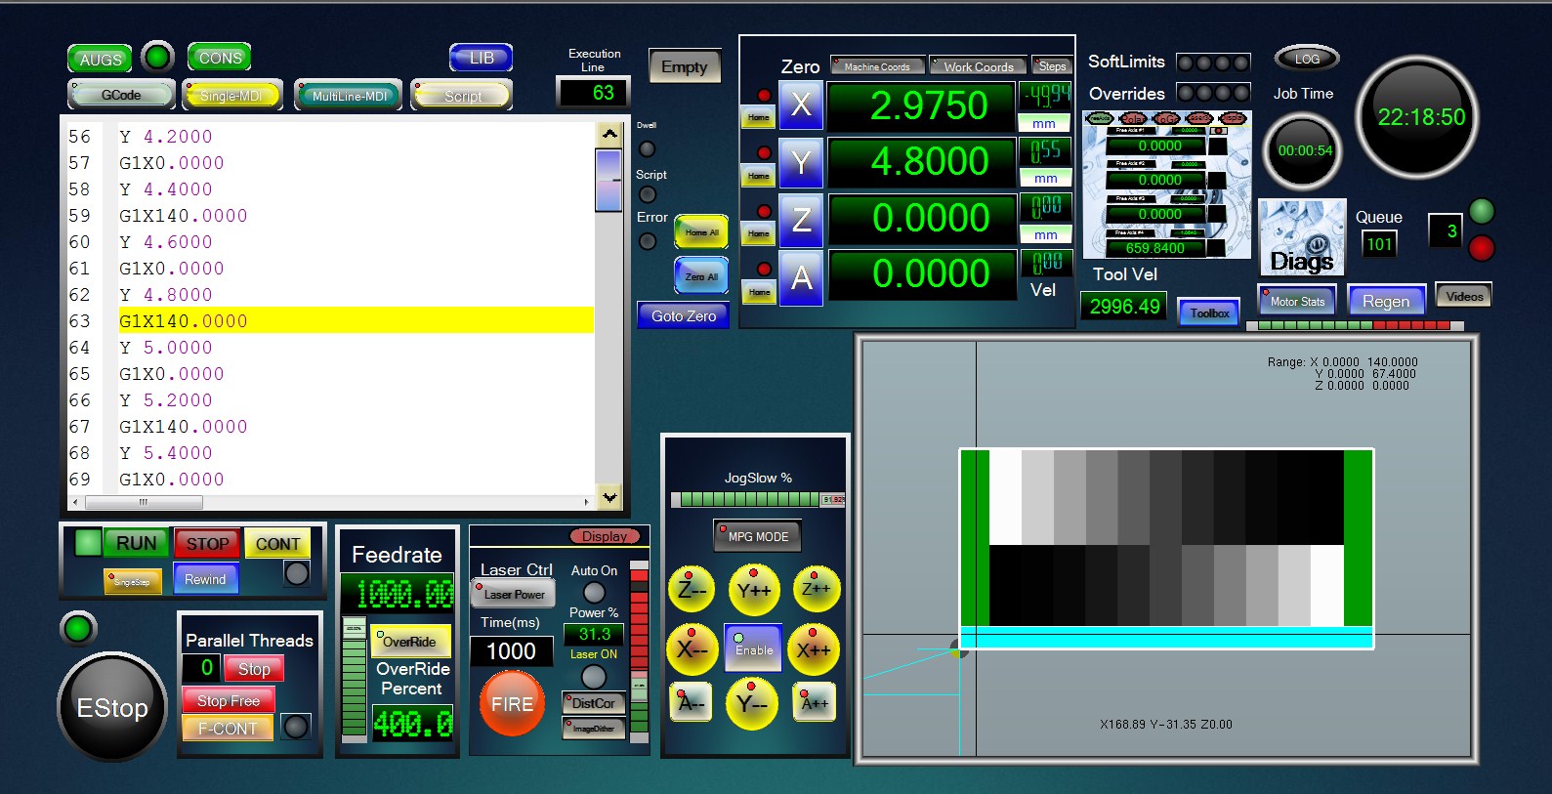
Task: Open the Diags diagnostics panel
Action: [1301, 238]
